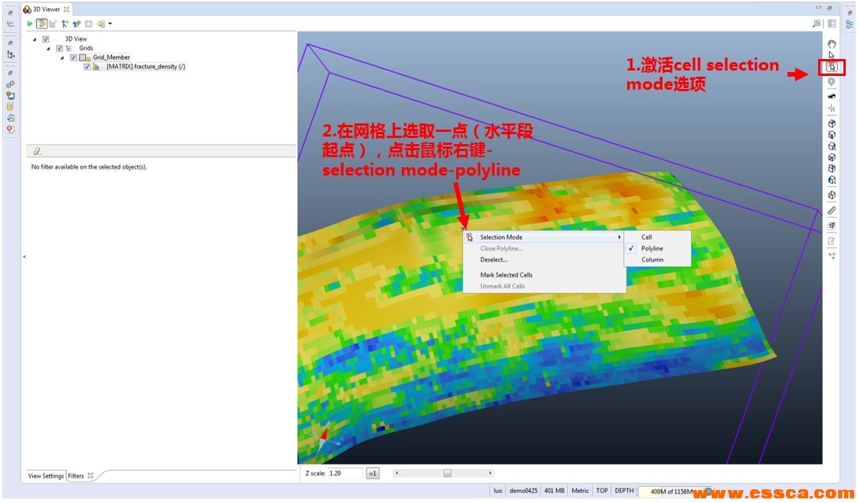858x503 pixels.
Task: Uncheck the 3D View checkbox
Action: (x=46, y=39)
